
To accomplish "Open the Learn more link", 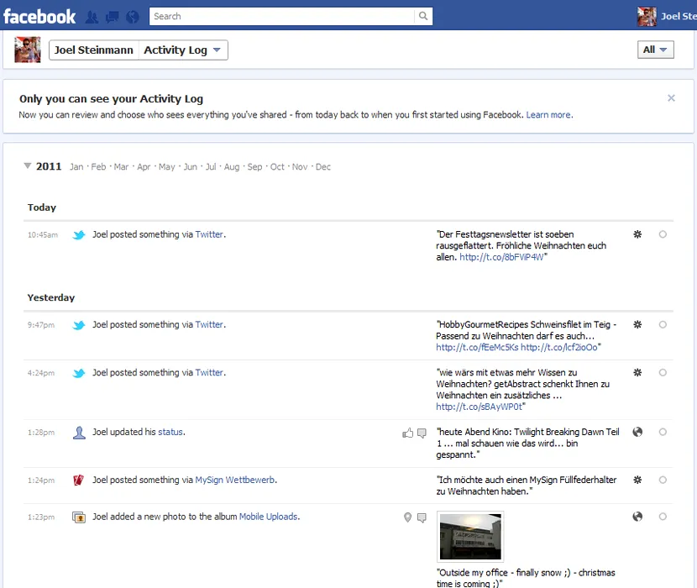I will (549, 115).
